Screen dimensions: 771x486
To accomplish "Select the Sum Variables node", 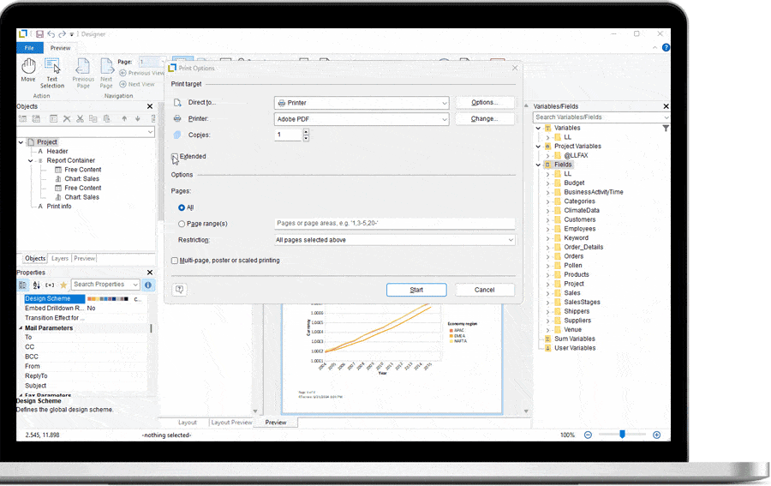I will tap(575, 339).
